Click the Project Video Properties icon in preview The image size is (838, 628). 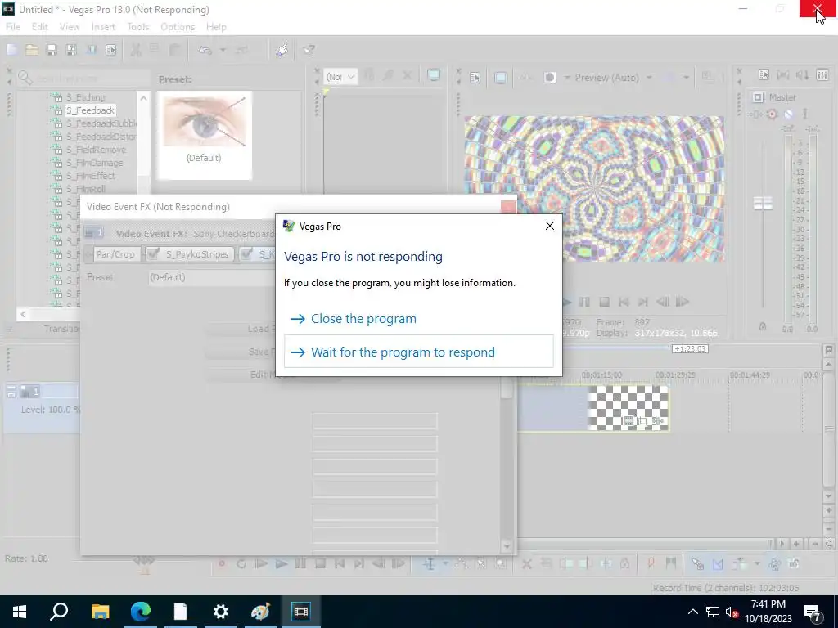pos(475,78)
